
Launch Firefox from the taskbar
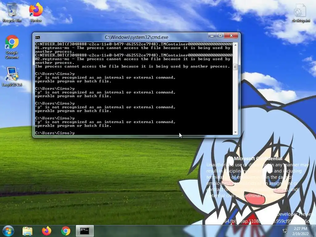click(47, 231)
